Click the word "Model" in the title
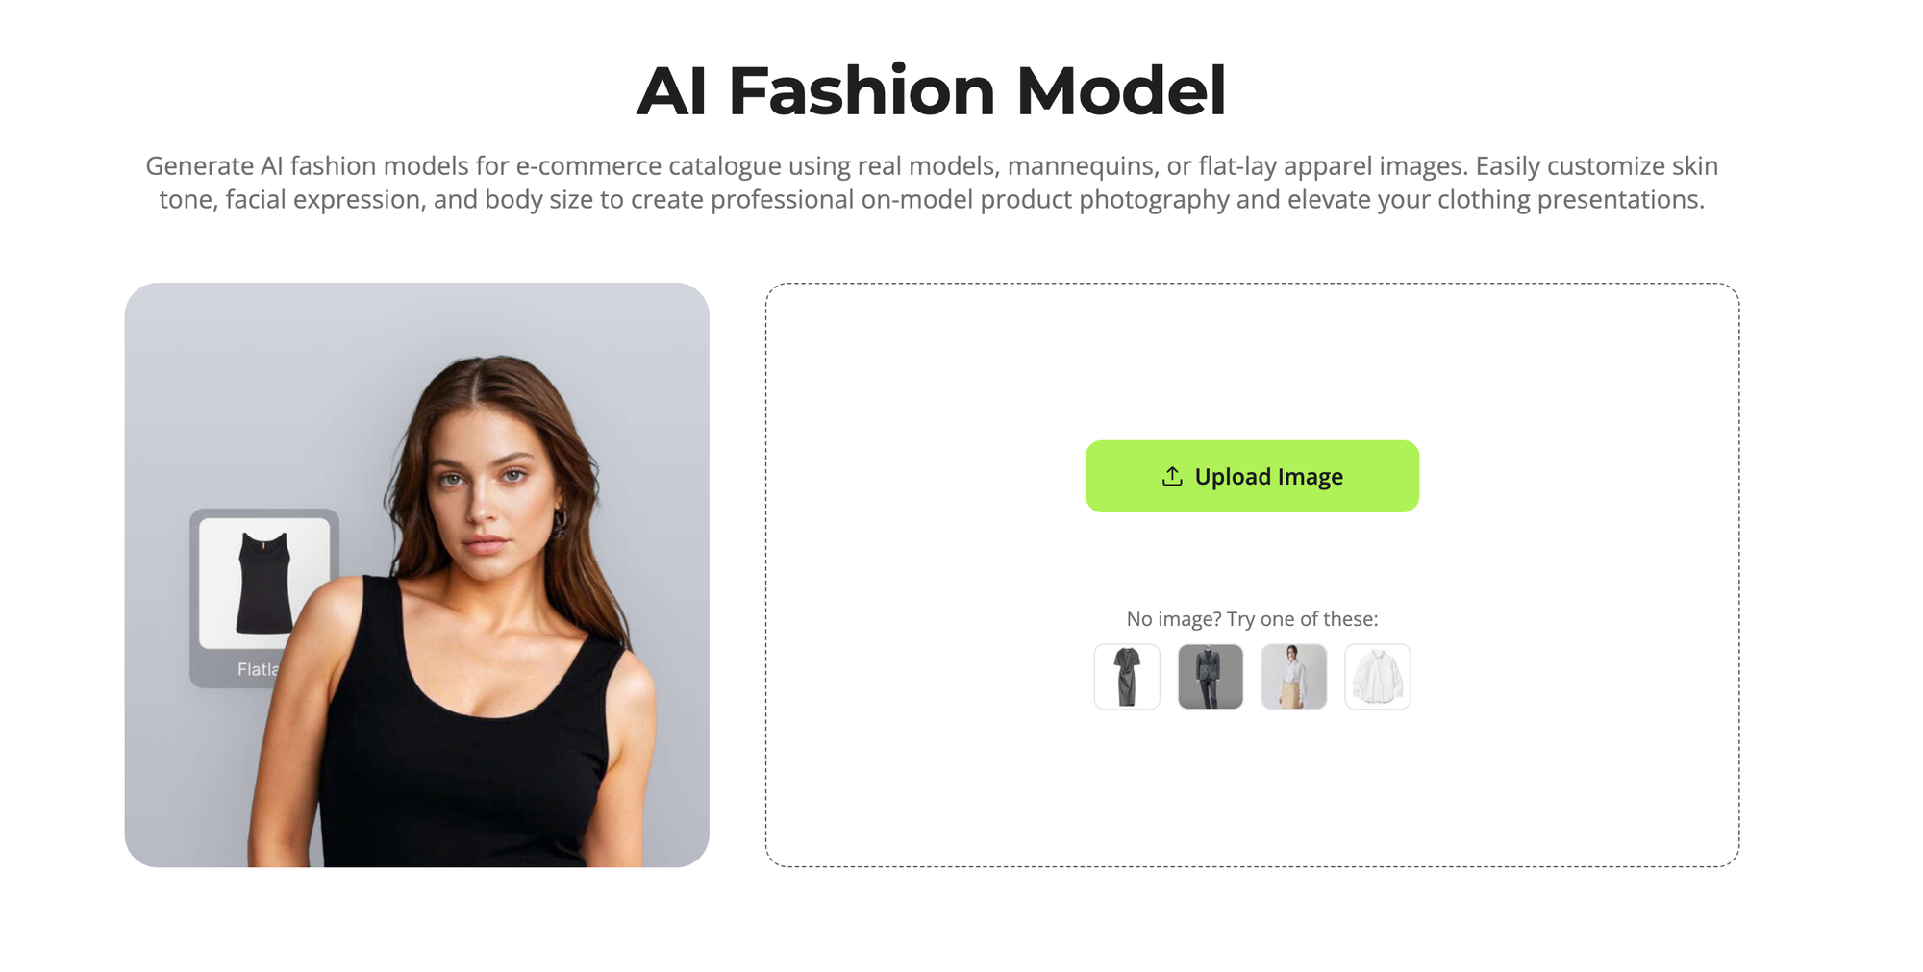This screenshot has height=972, width=1923. pos(1120,91)
